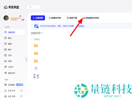Open the first folder icon in list
The width and height of the screenshot is (132, 99).
point(36,45)
